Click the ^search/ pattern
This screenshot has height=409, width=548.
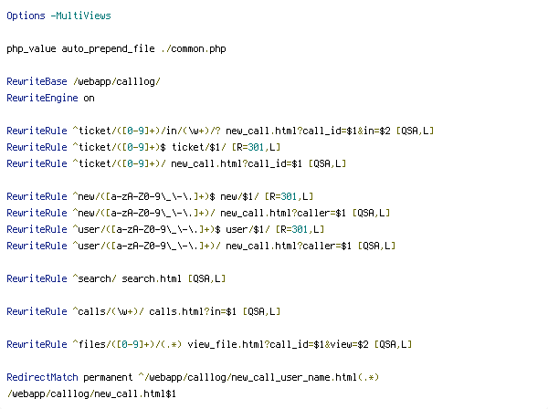click(94, 278)
